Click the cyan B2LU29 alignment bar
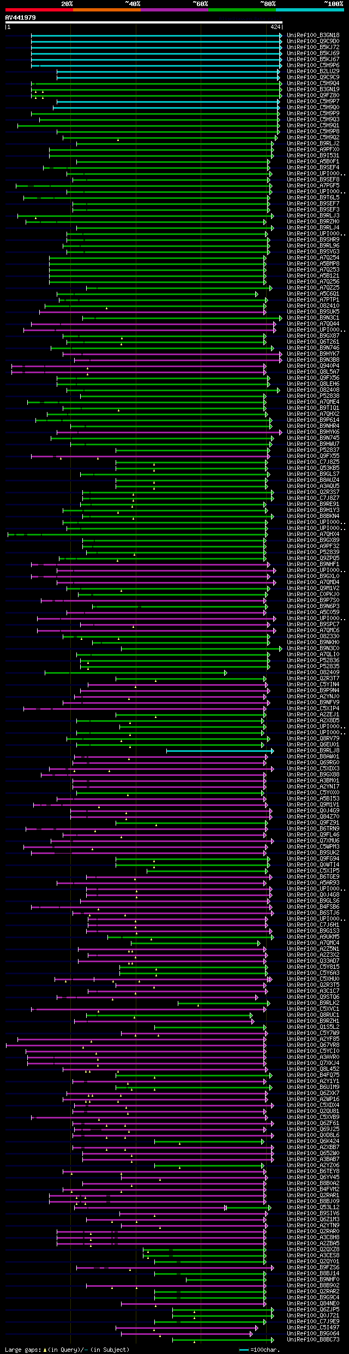The height and width of the screenshot is (1354, 349). coord(169,72)
